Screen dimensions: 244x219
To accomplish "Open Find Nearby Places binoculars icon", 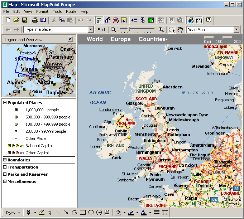I will [x=107, y=20].
